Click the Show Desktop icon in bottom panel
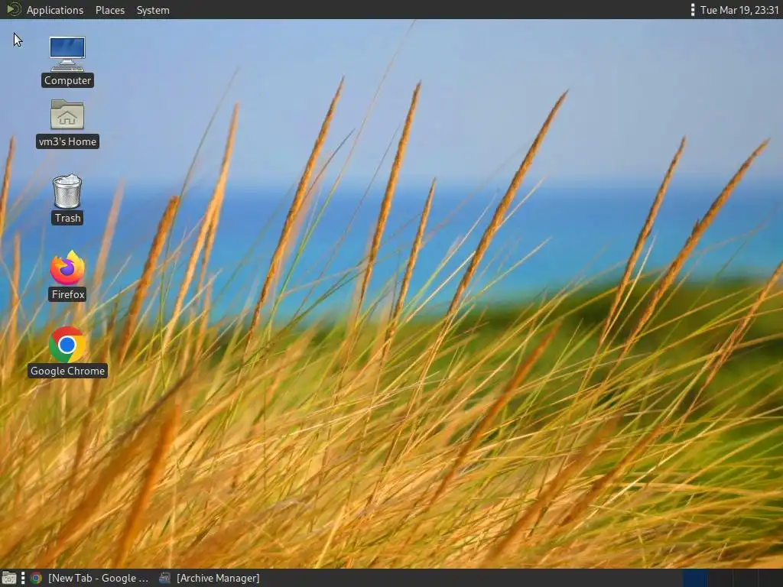783x587 pixels. point(8,578)
